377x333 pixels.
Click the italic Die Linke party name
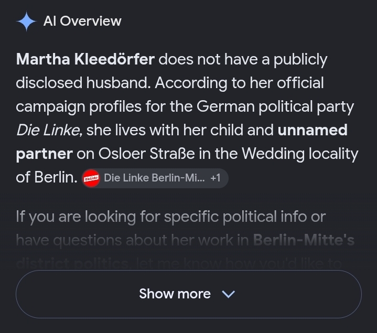(x=48, y=130)
